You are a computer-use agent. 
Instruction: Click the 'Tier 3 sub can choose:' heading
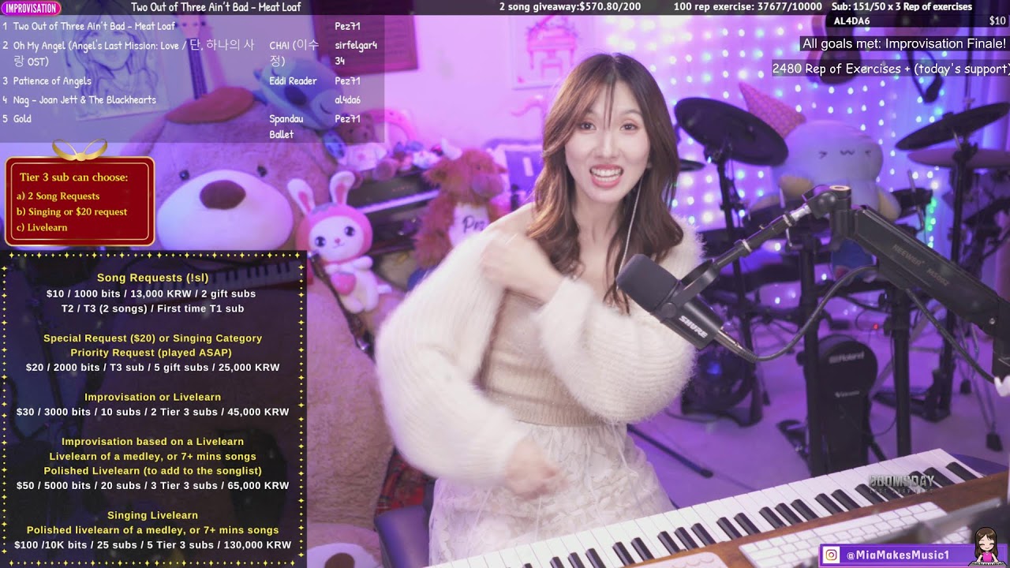pyautogui.click(x=74, y=177)
